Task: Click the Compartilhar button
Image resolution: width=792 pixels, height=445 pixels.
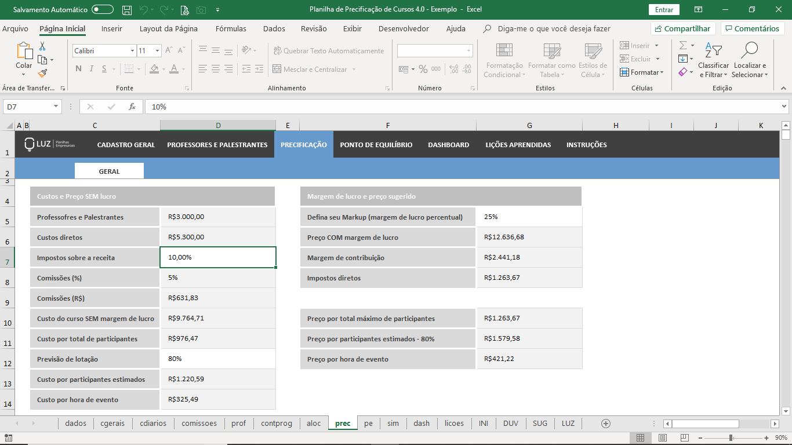Action: [x=682, y=28]
